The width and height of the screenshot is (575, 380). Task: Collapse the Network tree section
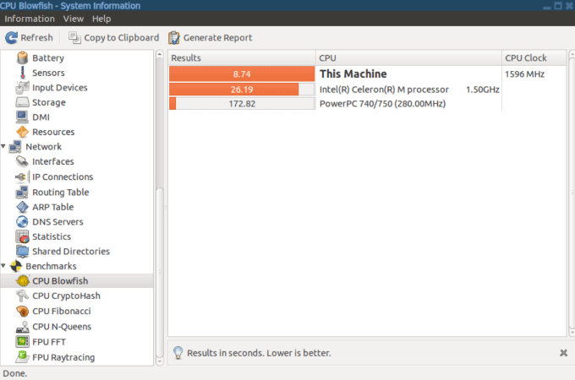click(x=4, y=147)
